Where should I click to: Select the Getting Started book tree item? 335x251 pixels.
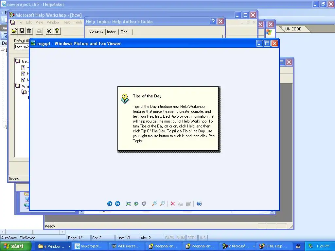22,61
